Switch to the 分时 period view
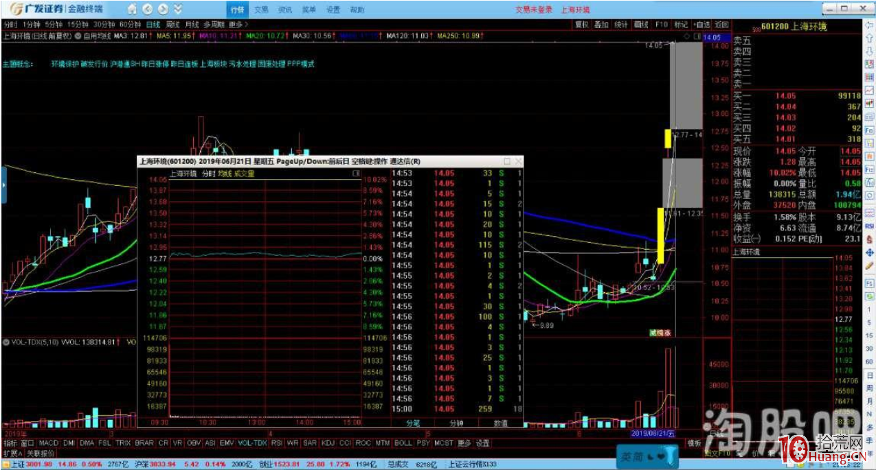This screenshot has width=876, height=470. point(10,25)
